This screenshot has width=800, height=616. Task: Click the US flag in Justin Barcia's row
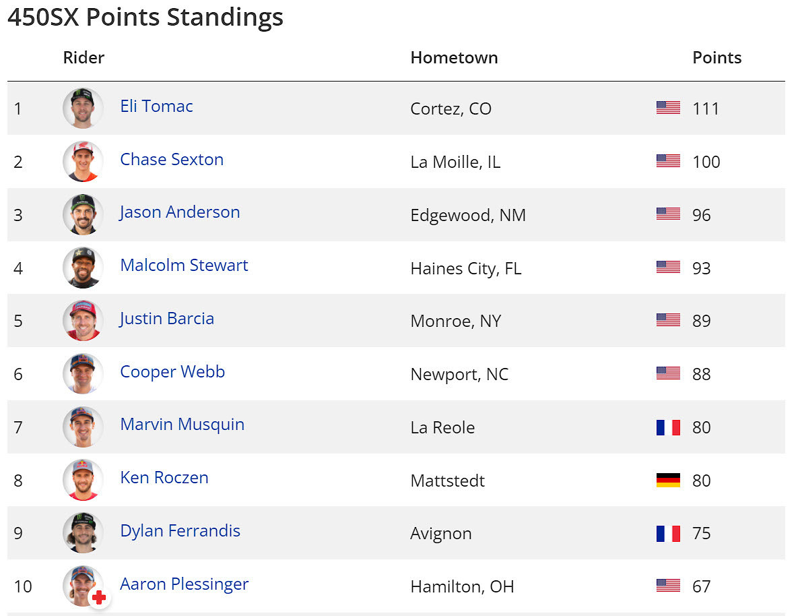click(668, 320)
